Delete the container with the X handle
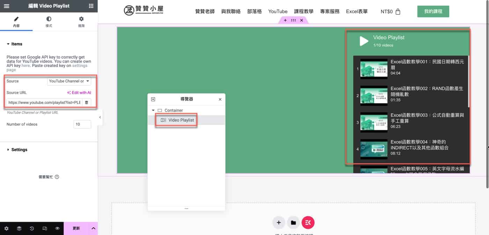This screenshot has width=489, height=235. click(301, 20)
